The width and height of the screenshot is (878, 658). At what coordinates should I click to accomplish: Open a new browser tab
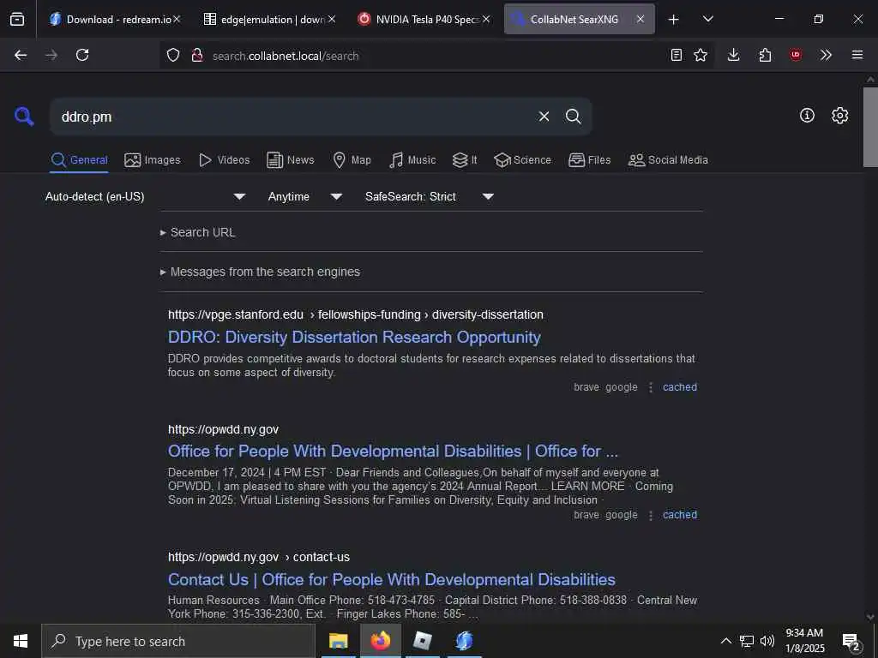pos(674,19)
